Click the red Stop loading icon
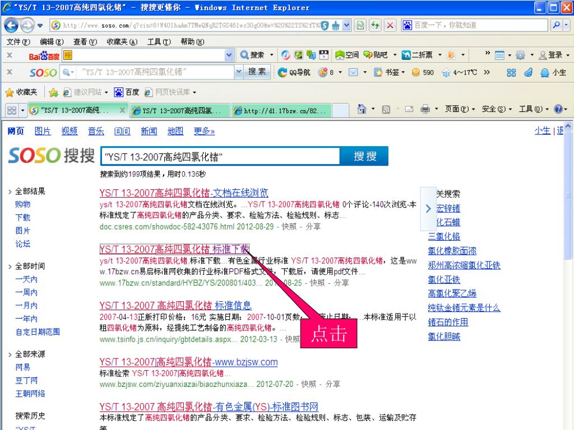574x430 pixels. pyautogui.click(x=390, y=25)
